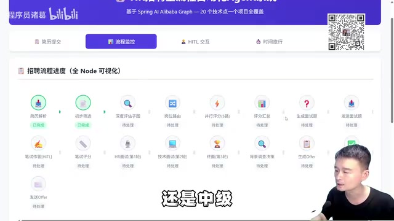394x221 pixels.
Task: Click the 评分汇总 bar chart icon
Action: pos(262,103)
